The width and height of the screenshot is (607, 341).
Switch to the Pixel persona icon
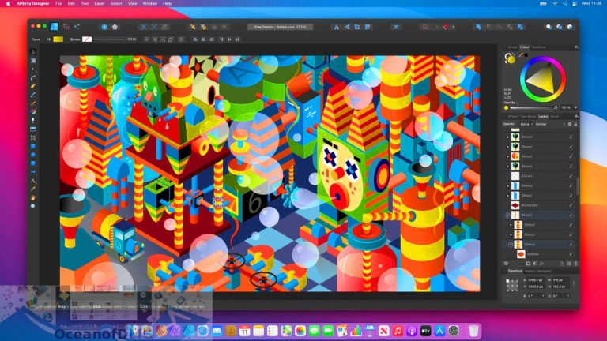tap(66, 26)
